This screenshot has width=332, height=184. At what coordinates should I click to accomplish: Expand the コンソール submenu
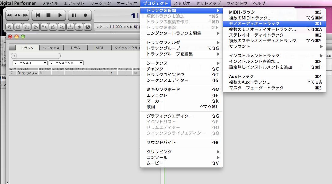(x=181, y=158)
